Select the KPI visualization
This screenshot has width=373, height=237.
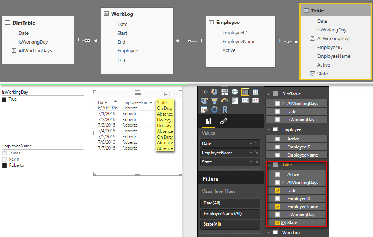(x=255, y=100)
